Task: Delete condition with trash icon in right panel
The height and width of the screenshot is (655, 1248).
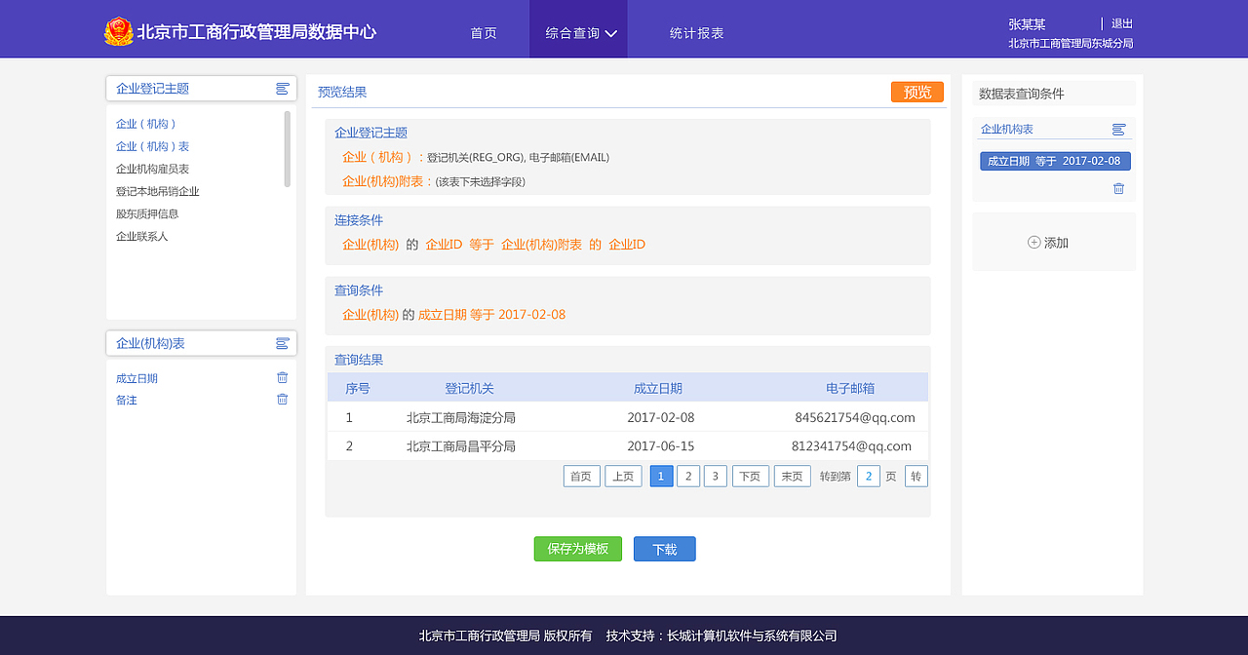Action: [x=1119, y=189]
